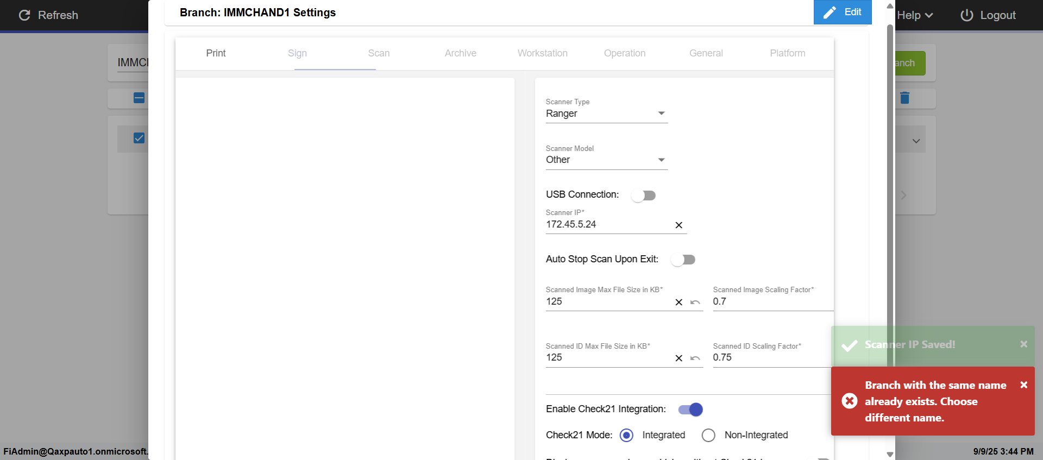
Task: Clear the Scanner IP field
Action: click(678, 225)
